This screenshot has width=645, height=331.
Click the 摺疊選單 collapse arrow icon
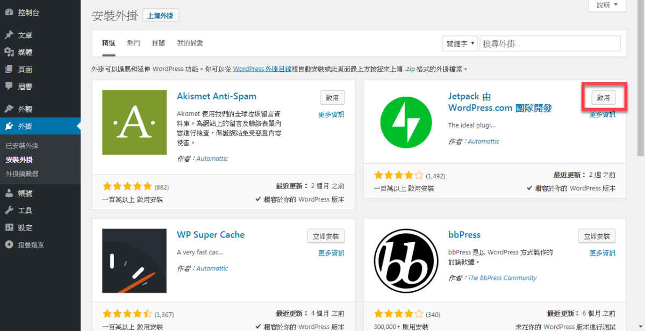pos(9,244)
